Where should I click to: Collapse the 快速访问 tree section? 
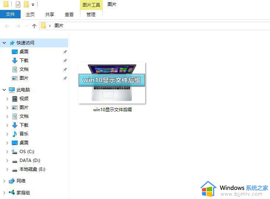[4, 43]
